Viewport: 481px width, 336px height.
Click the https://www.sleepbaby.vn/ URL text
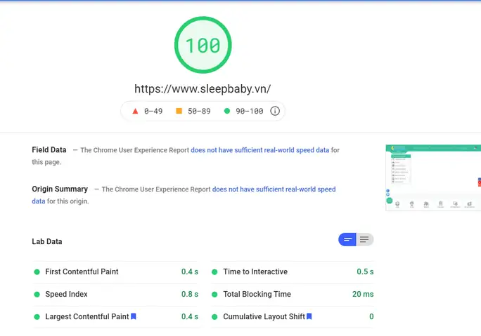click(203, 89)
